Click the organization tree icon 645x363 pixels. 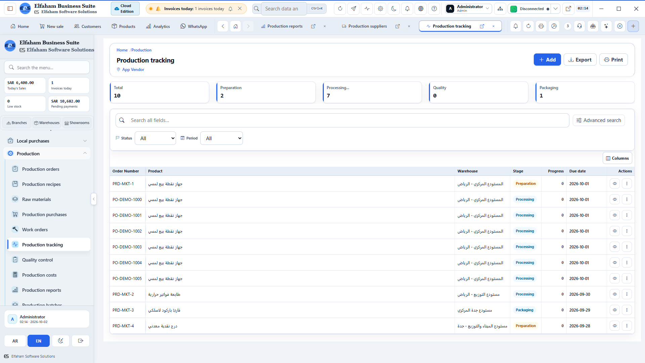point(500,9)
